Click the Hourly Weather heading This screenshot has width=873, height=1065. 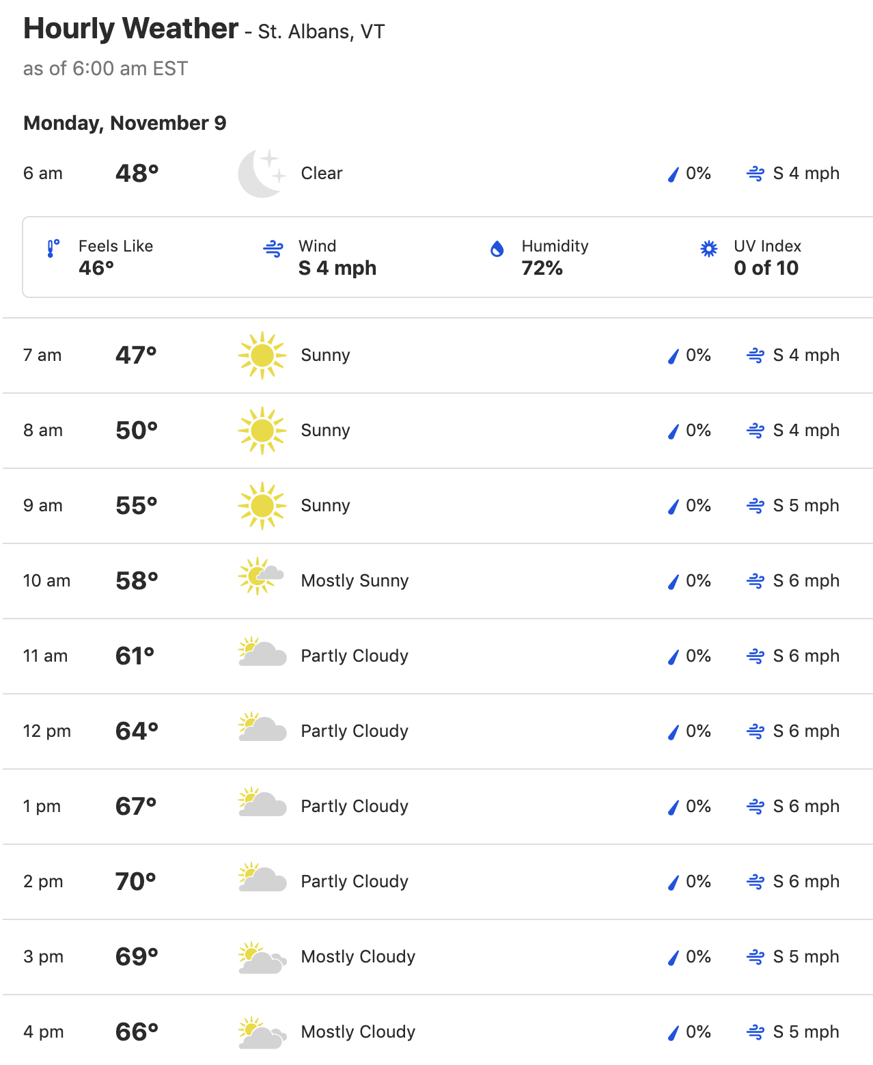(131, 29)
